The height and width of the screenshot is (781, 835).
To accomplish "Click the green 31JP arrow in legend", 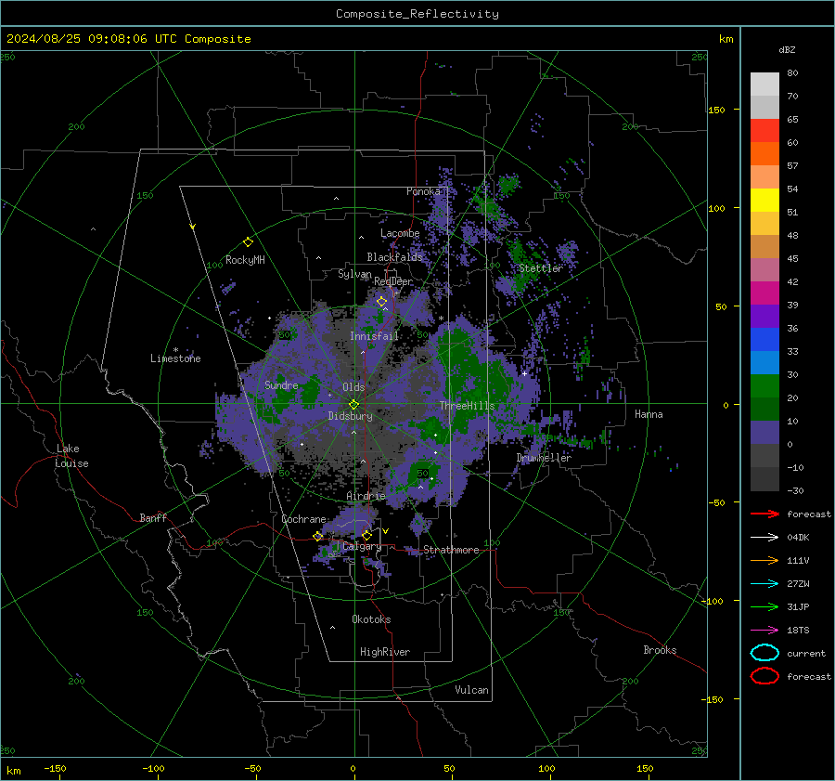I will 764,606.
